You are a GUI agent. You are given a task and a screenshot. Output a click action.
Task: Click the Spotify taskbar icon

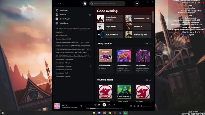coord(125,113)
